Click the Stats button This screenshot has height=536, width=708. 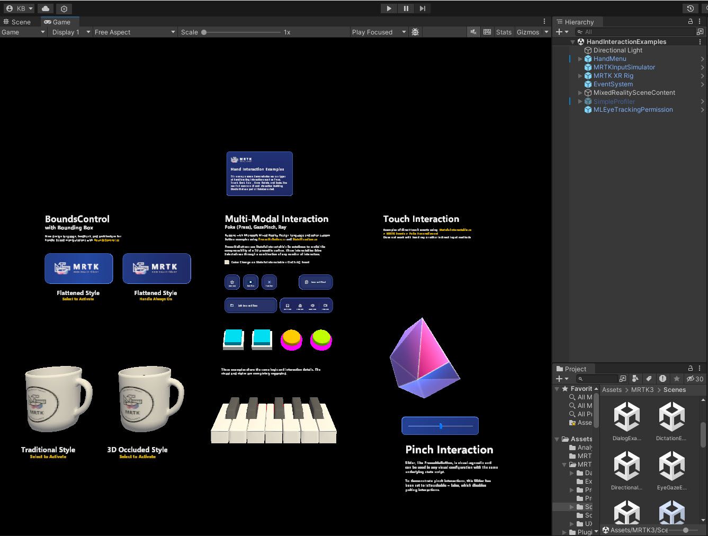503,32
